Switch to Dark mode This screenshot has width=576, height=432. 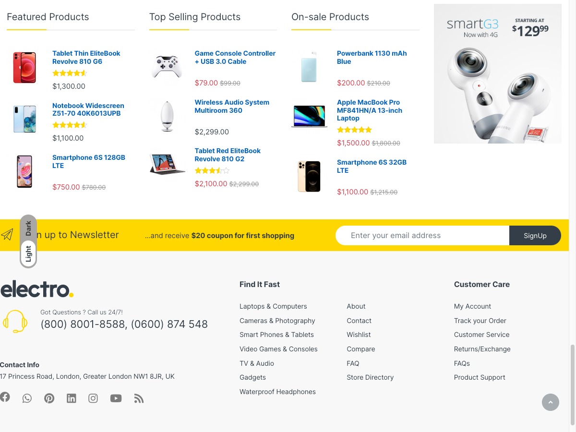[x=28, y=228]
